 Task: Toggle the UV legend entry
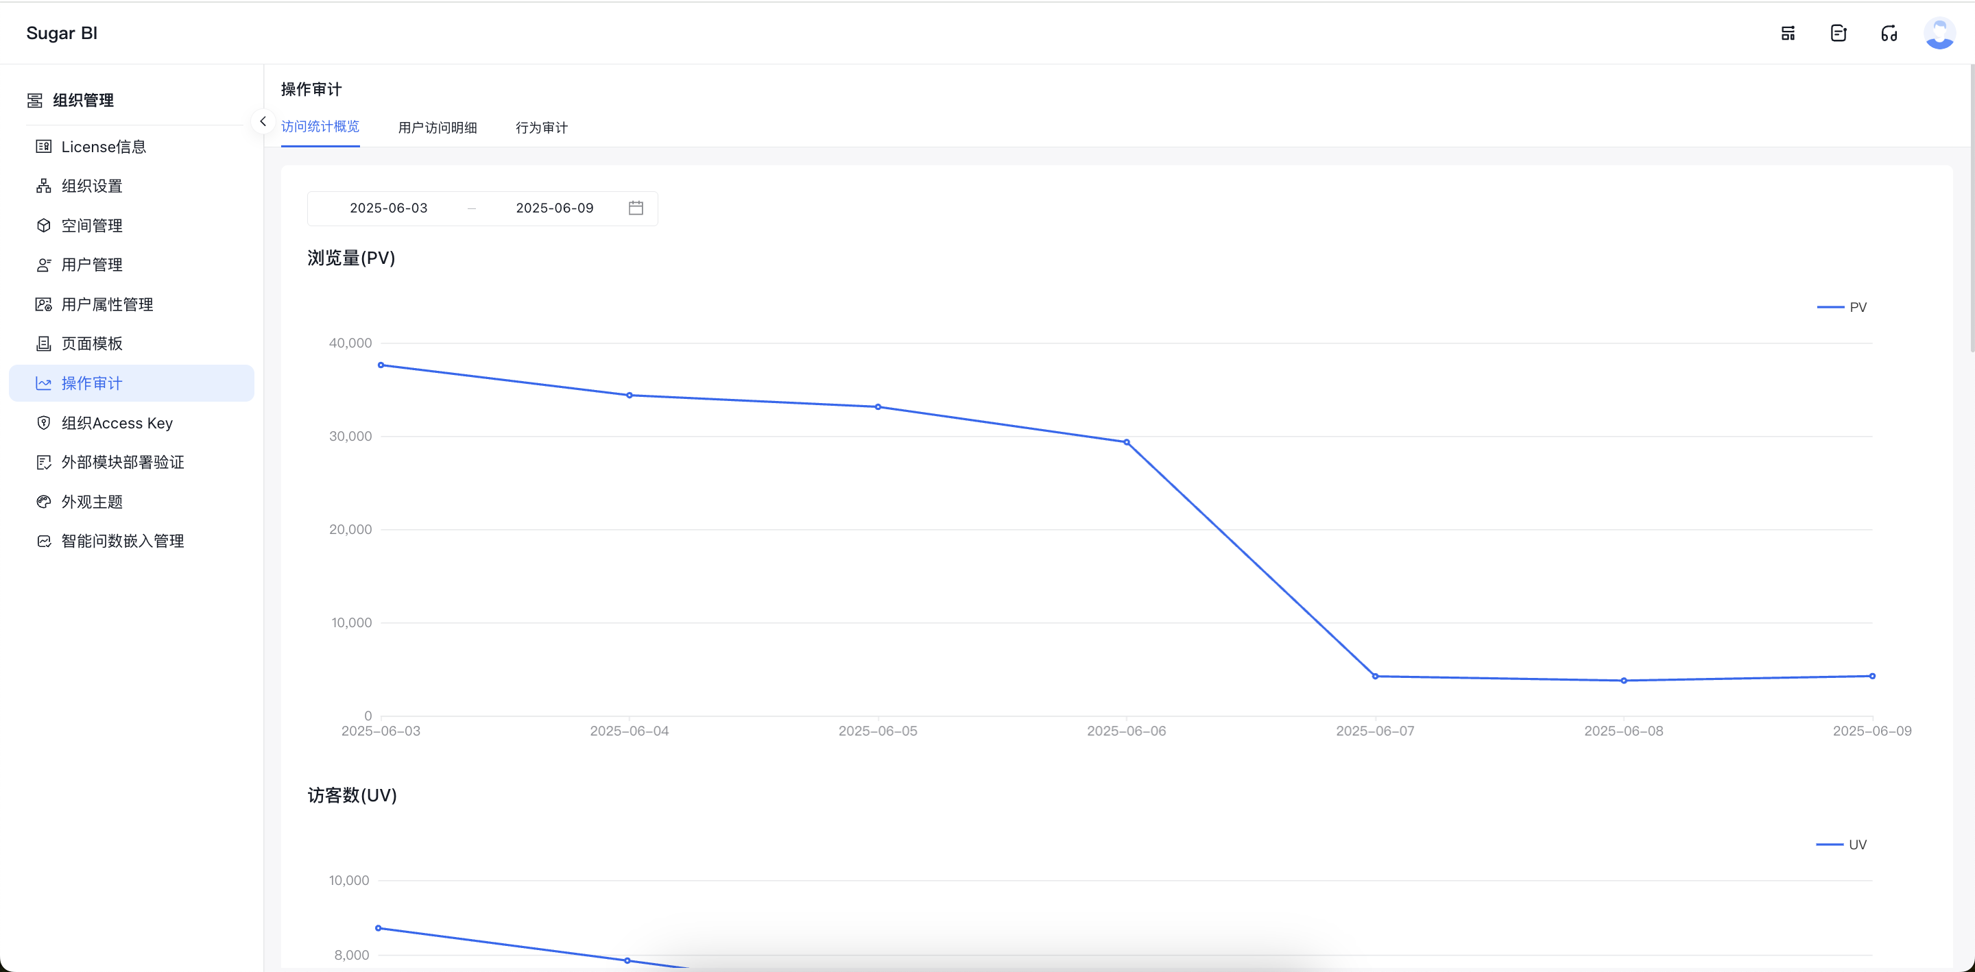coord(1841,844)
